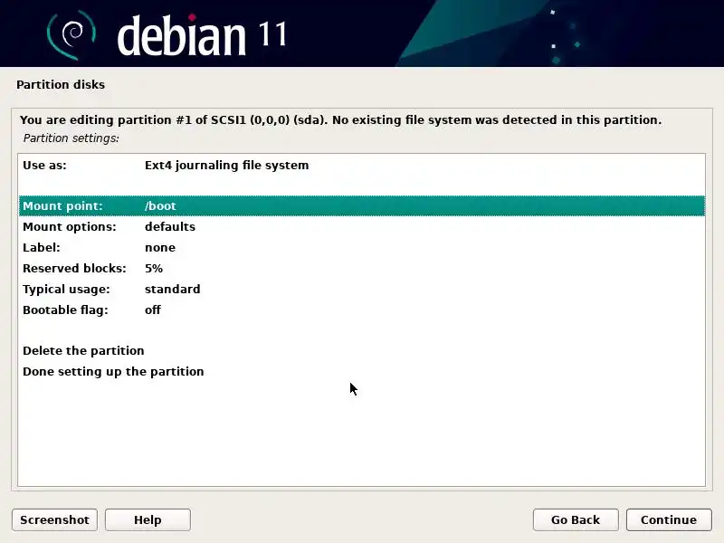Select the 'Label: none' row

(361, 247)
